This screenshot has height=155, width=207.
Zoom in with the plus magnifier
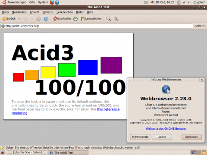click(x=116, y=19)
